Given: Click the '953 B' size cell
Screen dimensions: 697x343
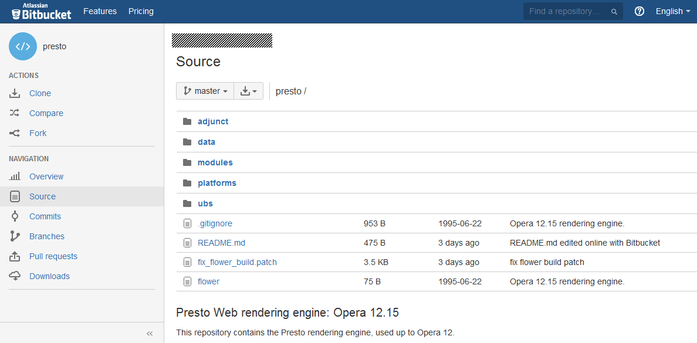Looking at the screenshot, I should point(374,223).
